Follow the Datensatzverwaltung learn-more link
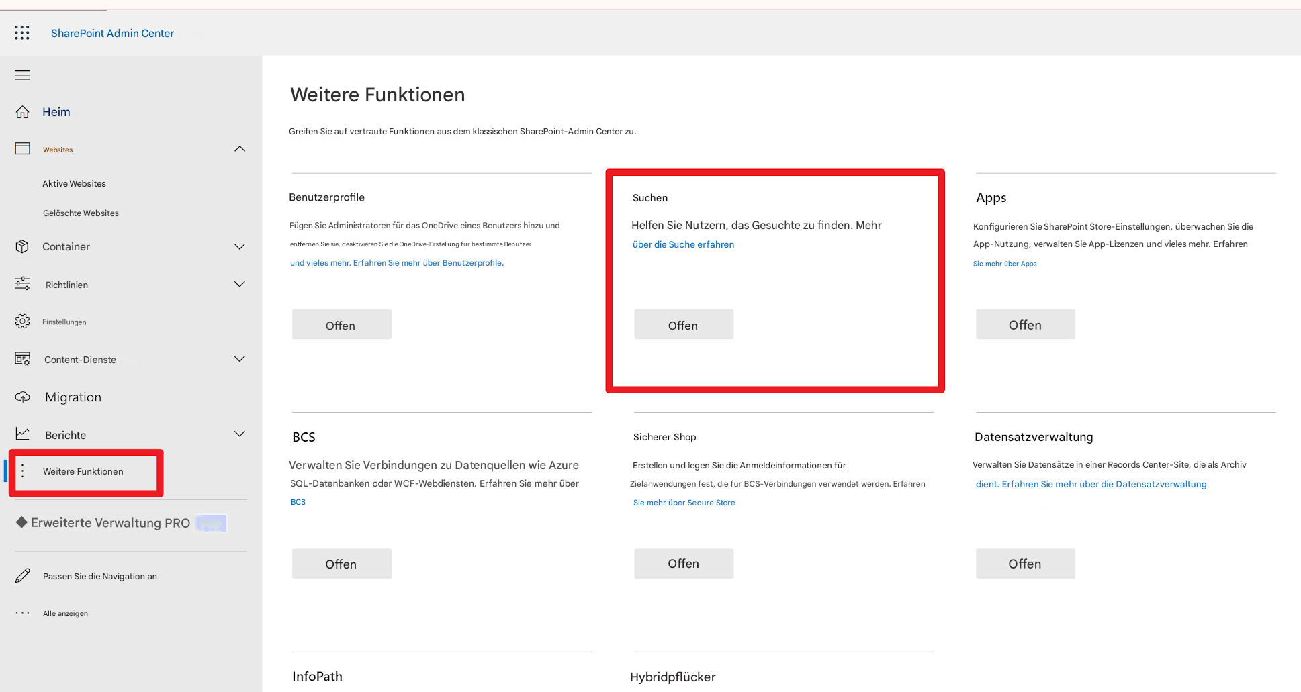 (x=1091, y=484)
